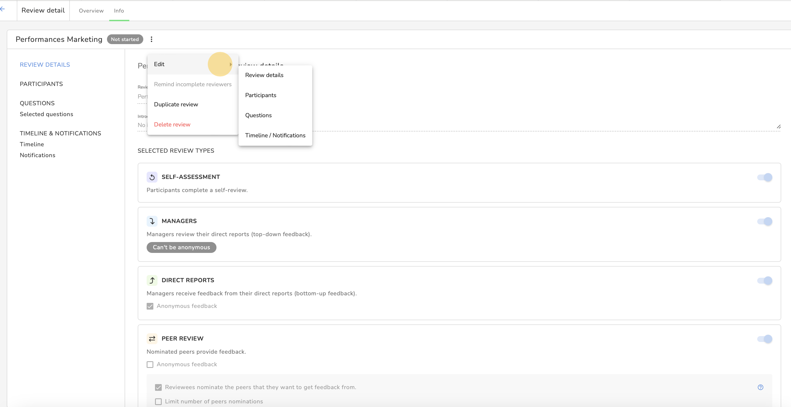Click the Managers downward arrow icon
Screen dimensions: 791x407
[x=152, y=221]
